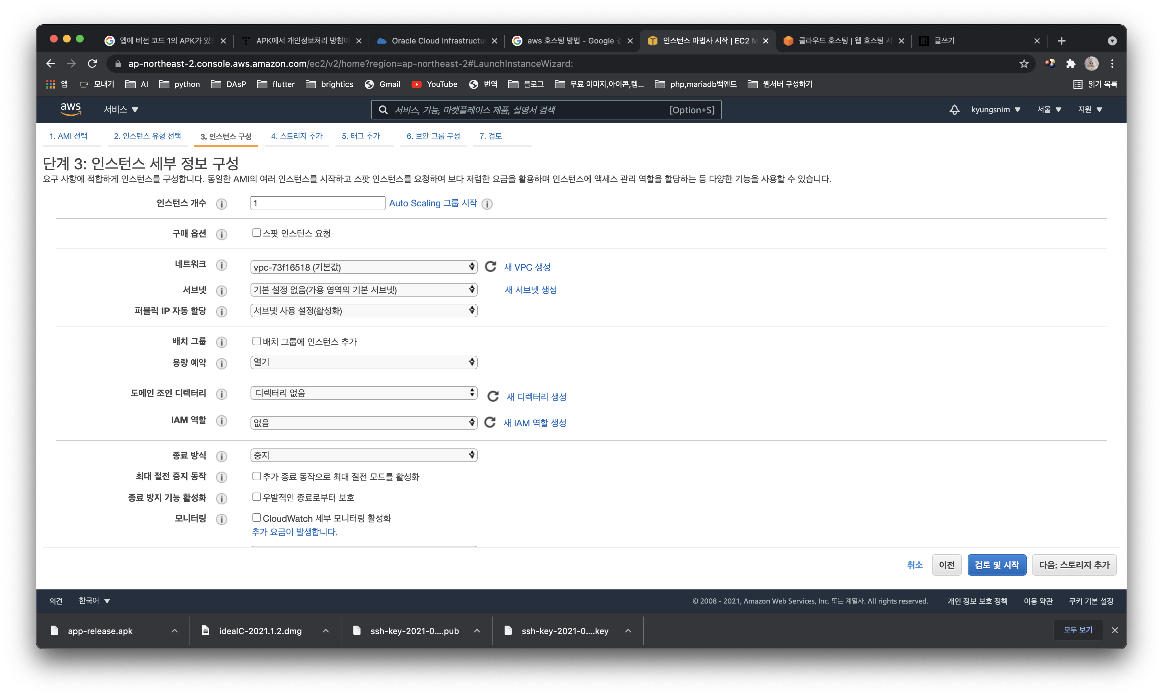Refresh the domain join directory list
The height and width of the screenshot is (697, 1163).
[493, 397]
